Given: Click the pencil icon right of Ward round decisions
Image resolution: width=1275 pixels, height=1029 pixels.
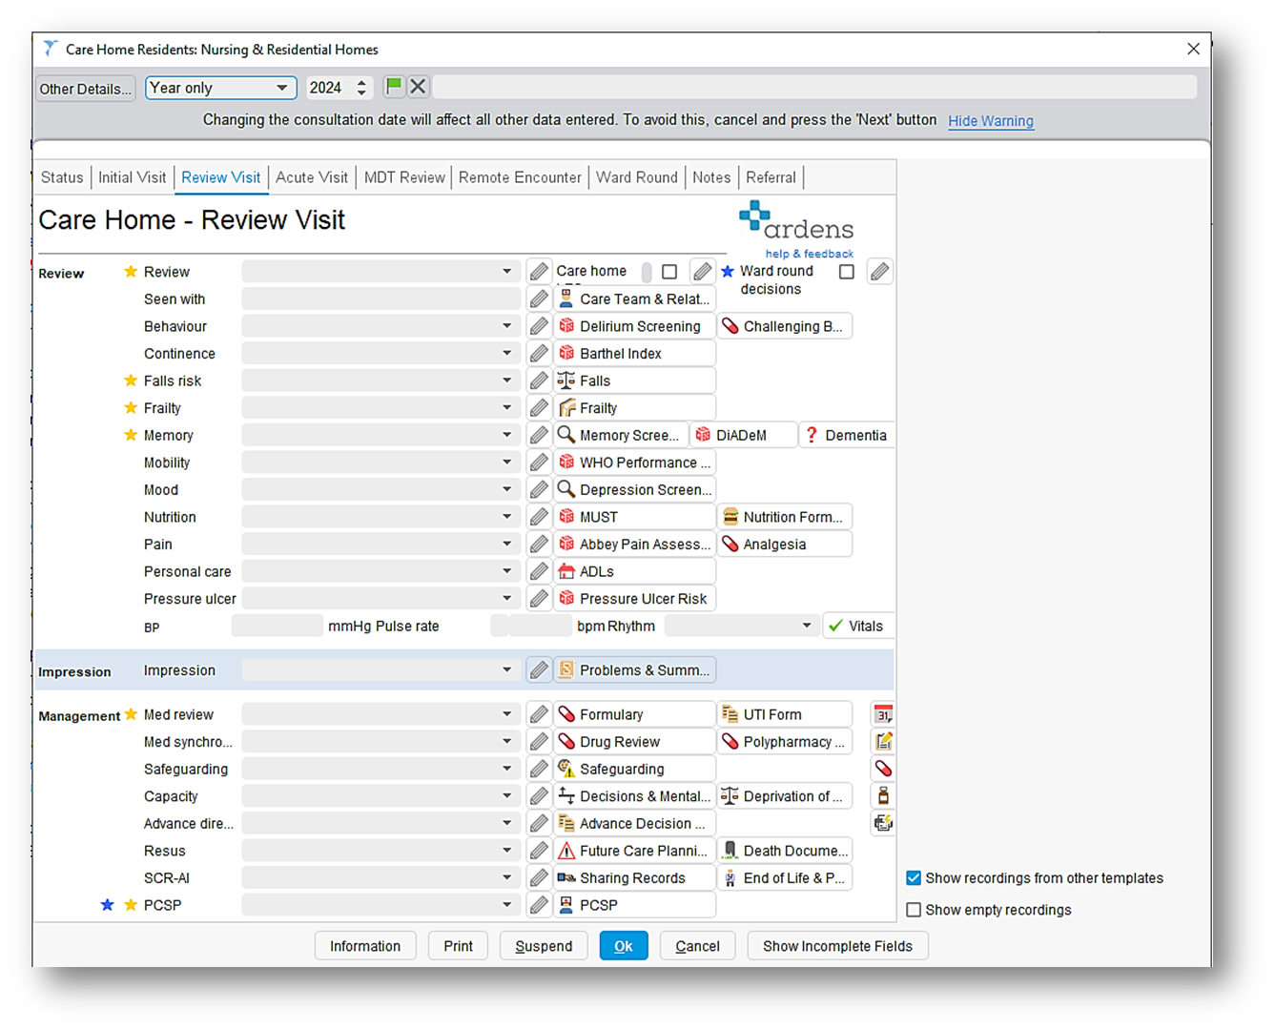Looking at the screenshot, I should 879,272.
